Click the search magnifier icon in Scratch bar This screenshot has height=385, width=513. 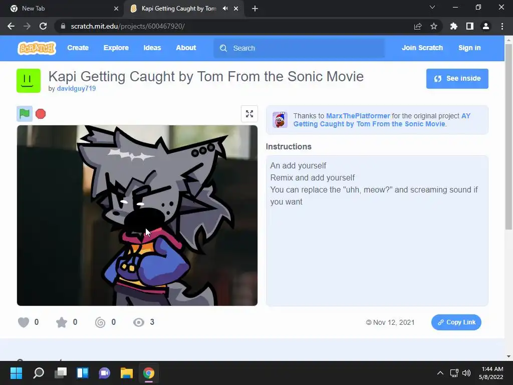coord(223,48)
